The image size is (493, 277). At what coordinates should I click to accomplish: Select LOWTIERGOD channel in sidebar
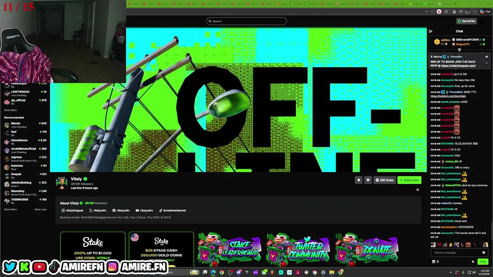[25, 93]
